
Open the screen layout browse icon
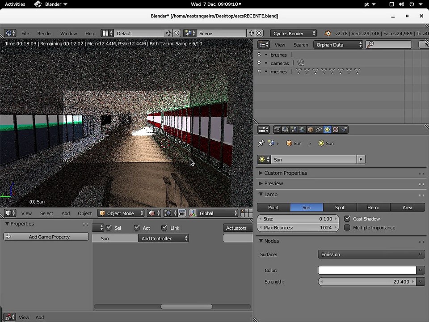107,33
